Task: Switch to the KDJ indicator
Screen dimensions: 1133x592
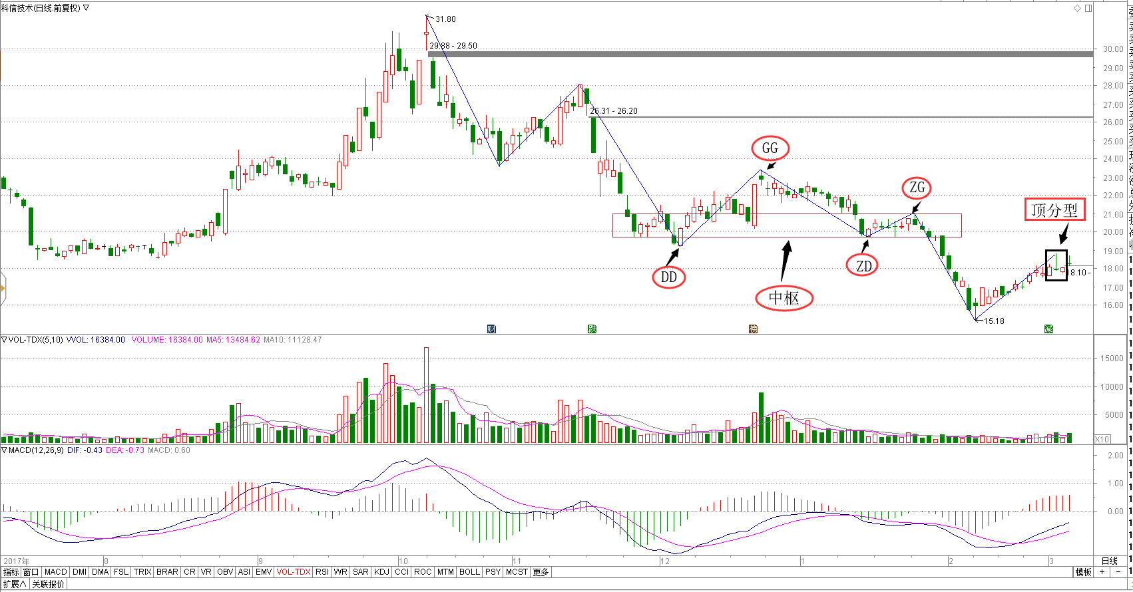Action: (x=382, y=572)
